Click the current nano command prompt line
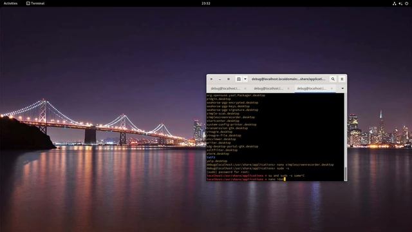The image size is (412, 232). click(x=246, y=179)
